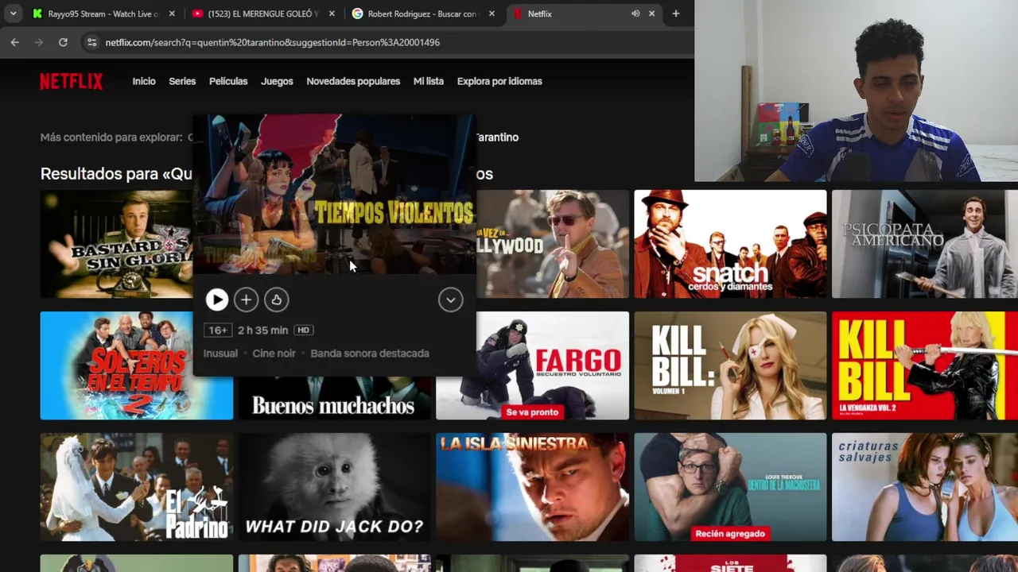Screen dimensions: 1018x572
Task: Open a new browser tab
Action: pos(676,14)
